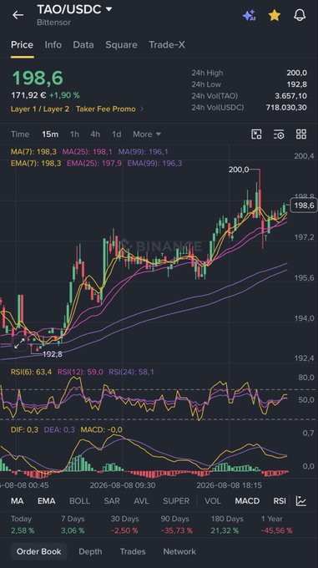The image size is (318, 568).
Task: Select the 15m interval
Action: click(x=50, y=134)
